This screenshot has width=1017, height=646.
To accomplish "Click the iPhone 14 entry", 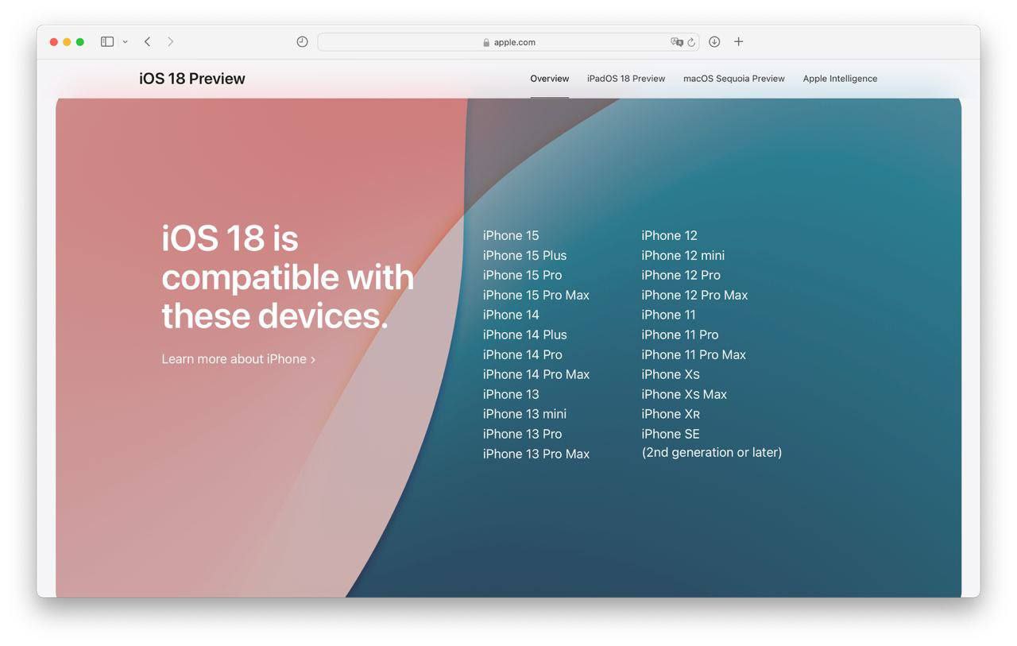I will pos(511,315).
